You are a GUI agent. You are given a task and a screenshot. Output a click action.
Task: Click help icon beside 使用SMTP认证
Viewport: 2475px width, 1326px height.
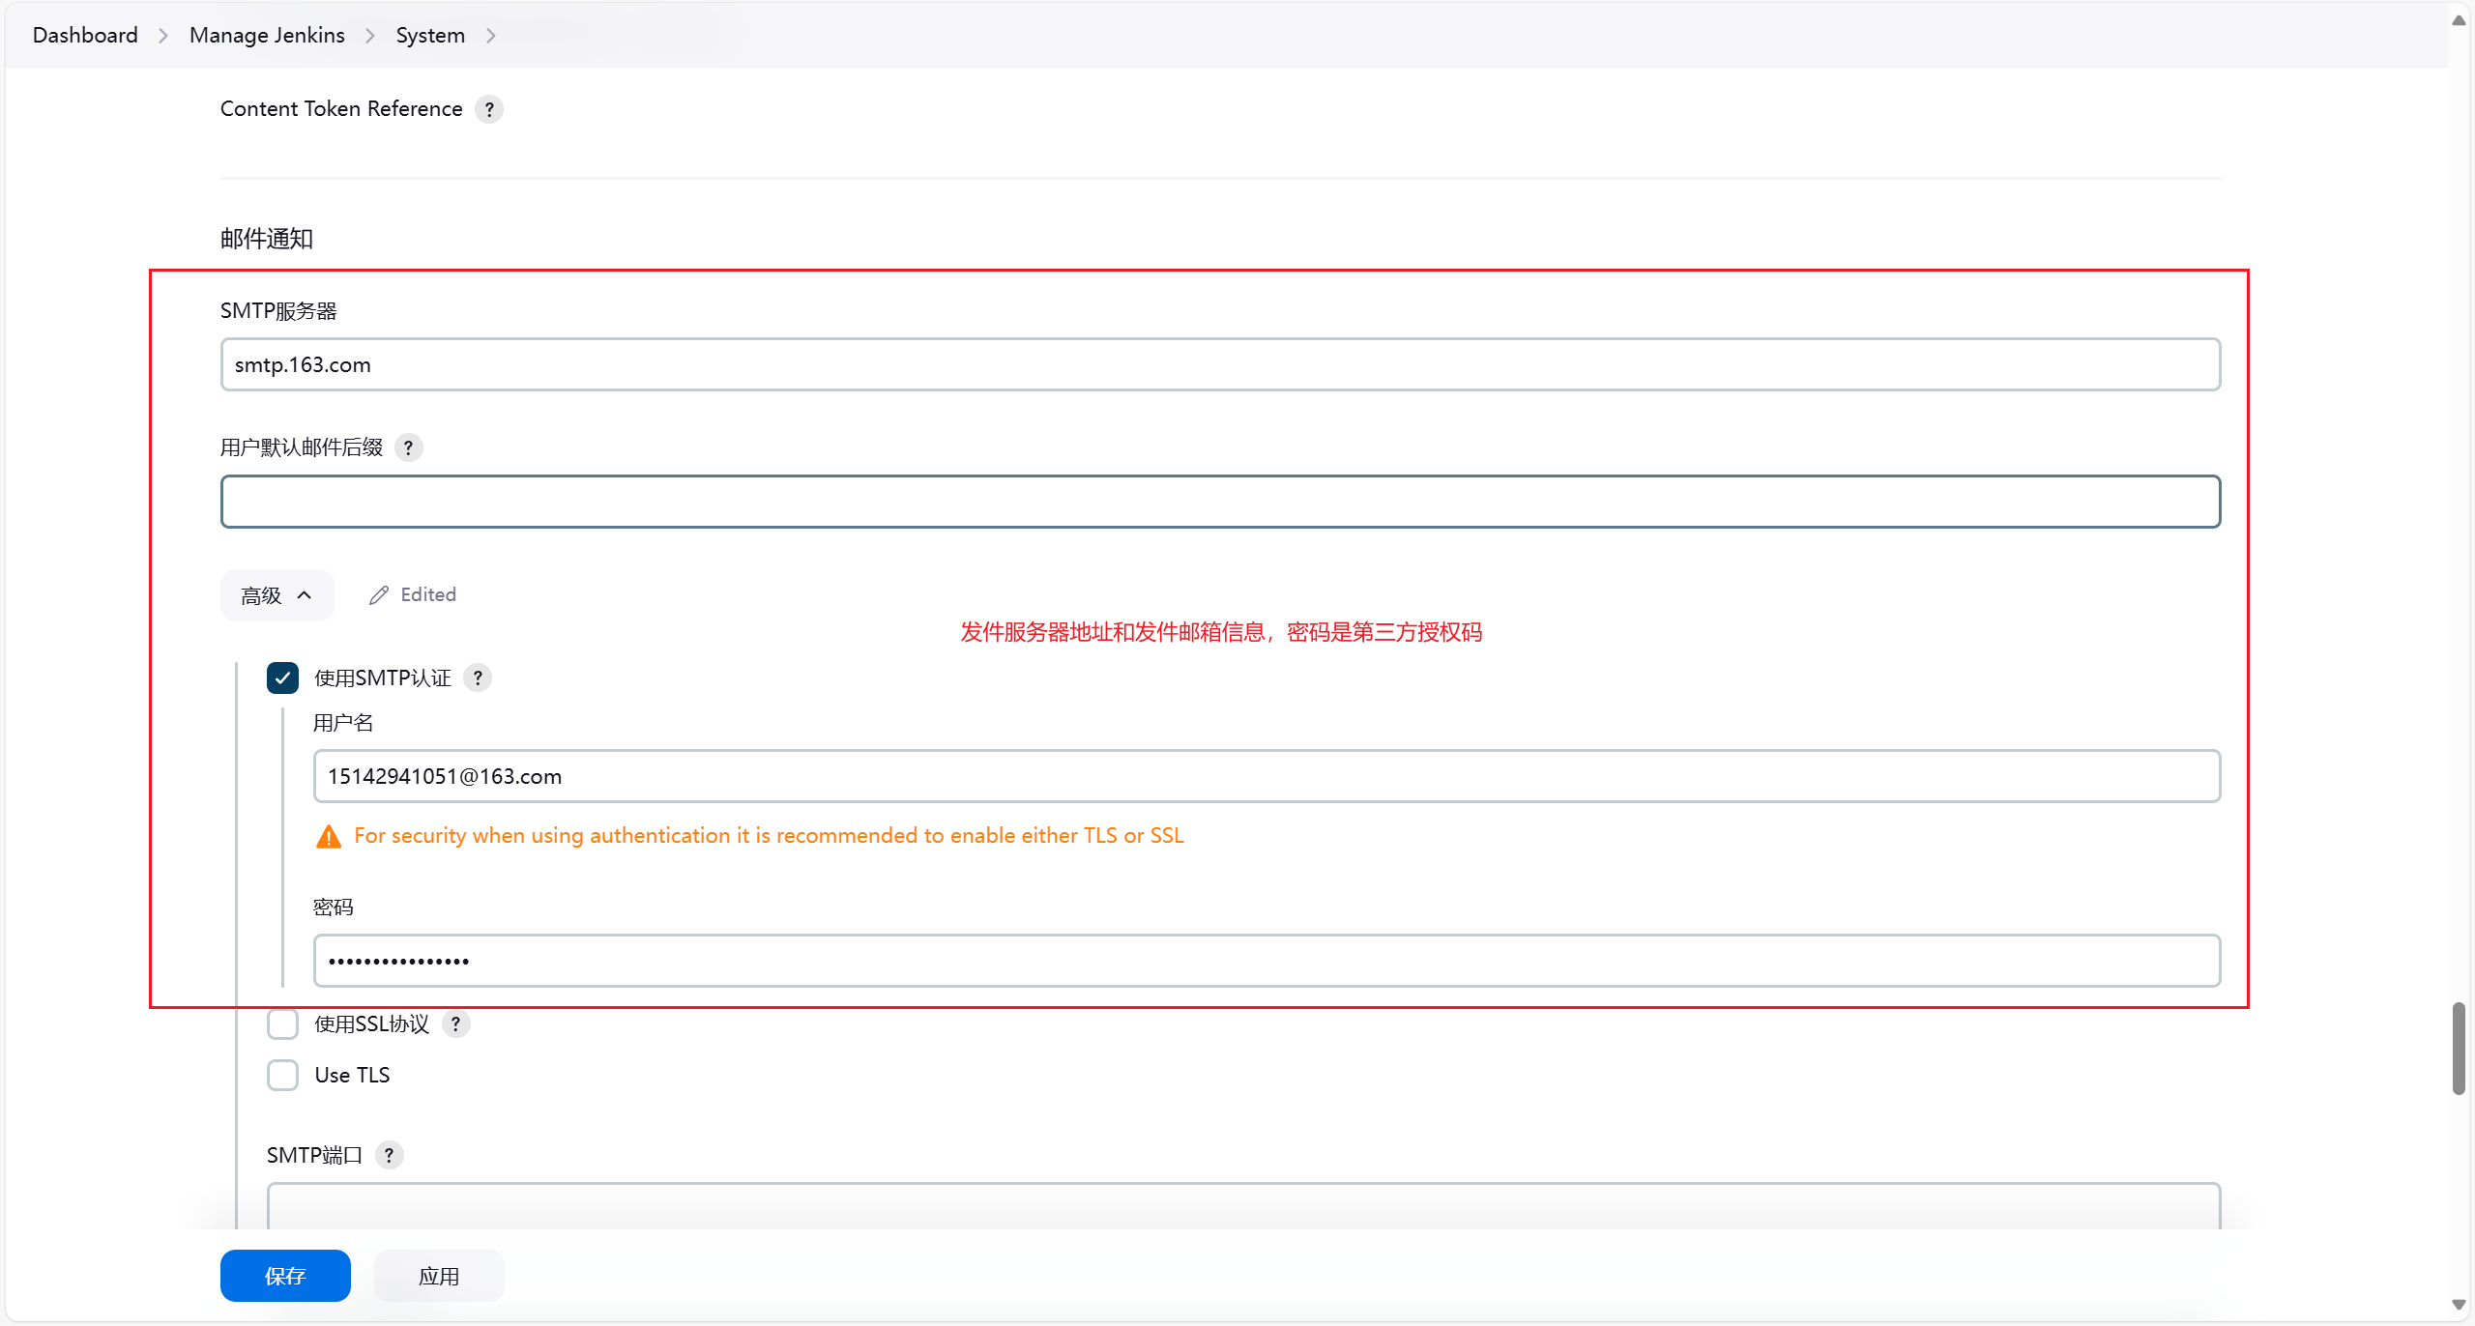tap(478, 677)
